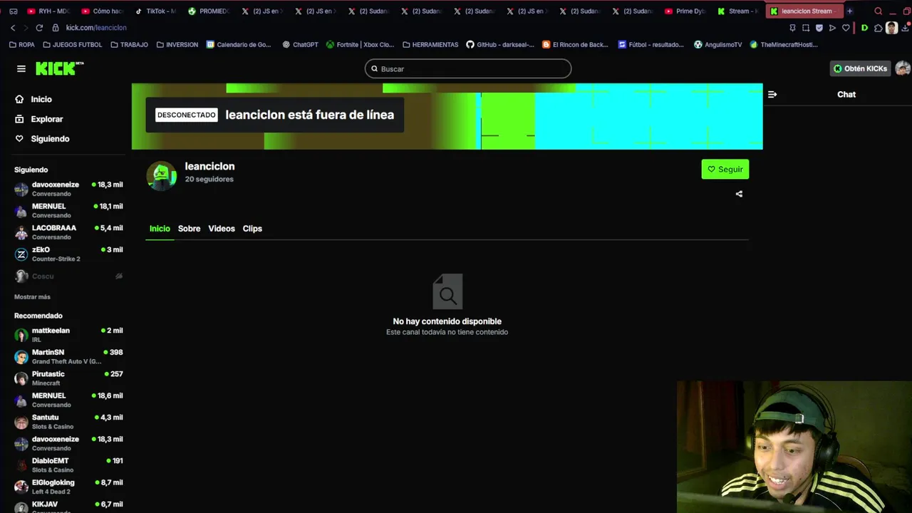The height and width of the screenshot is (513, 912).
Task: Open leanciclon's profile avatar
Action: tap(161, 175)
